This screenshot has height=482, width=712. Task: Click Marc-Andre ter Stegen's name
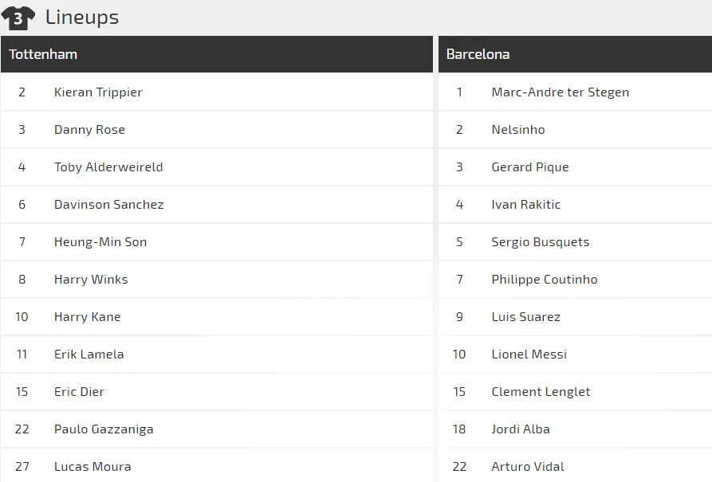point(560,92)
